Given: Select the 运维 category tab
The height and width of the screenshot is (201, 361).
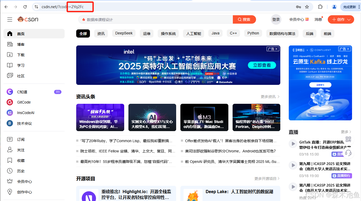Looking at the screenshot, I should click(147, 33).
